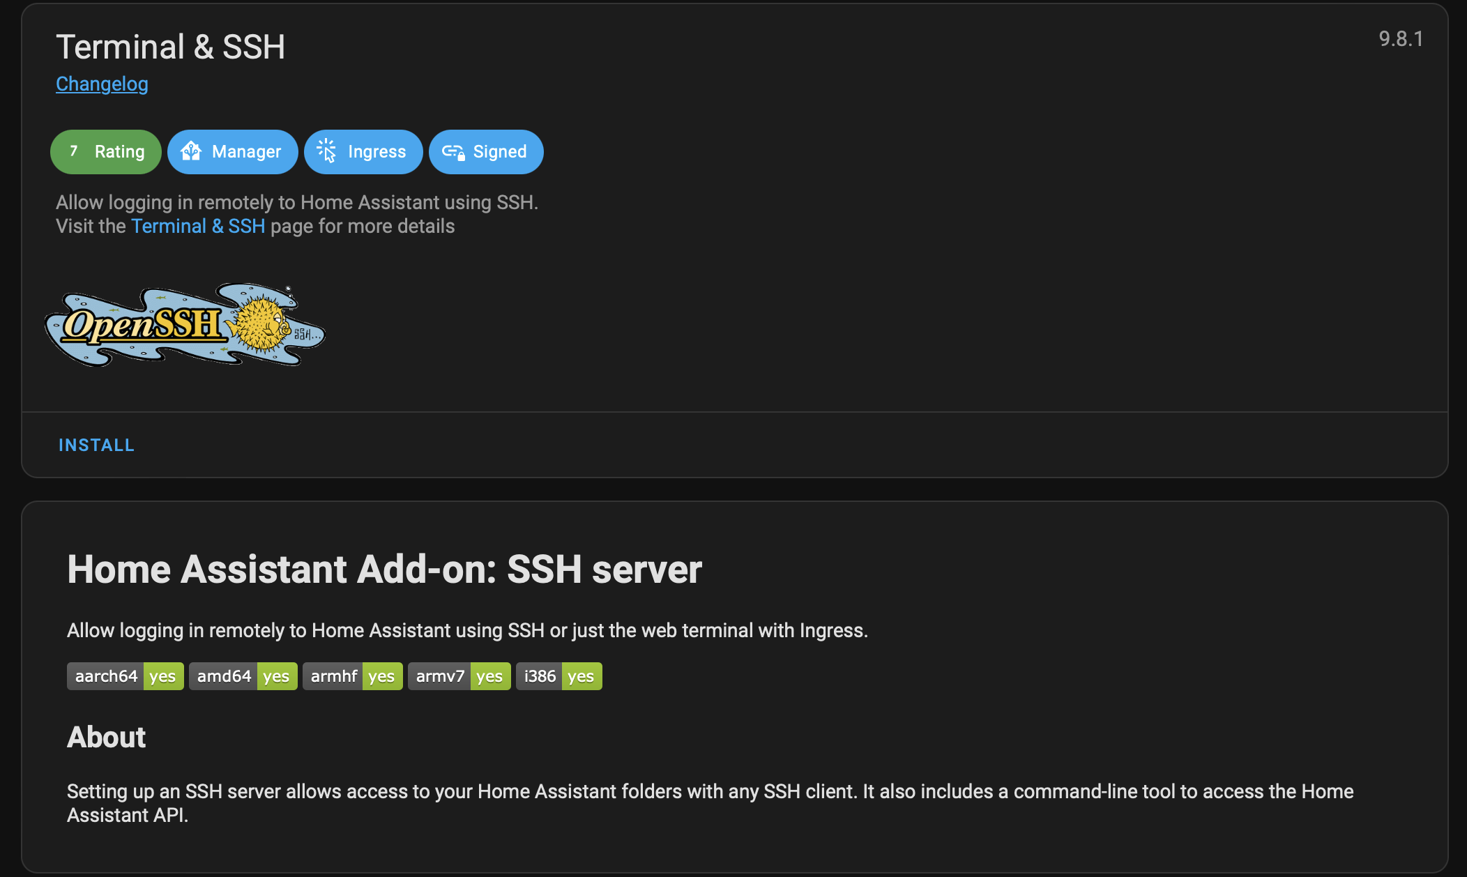Click the Manager house icon
Image resolution: width=1467 pixels, height=877 pixels.
pos(191,151)
